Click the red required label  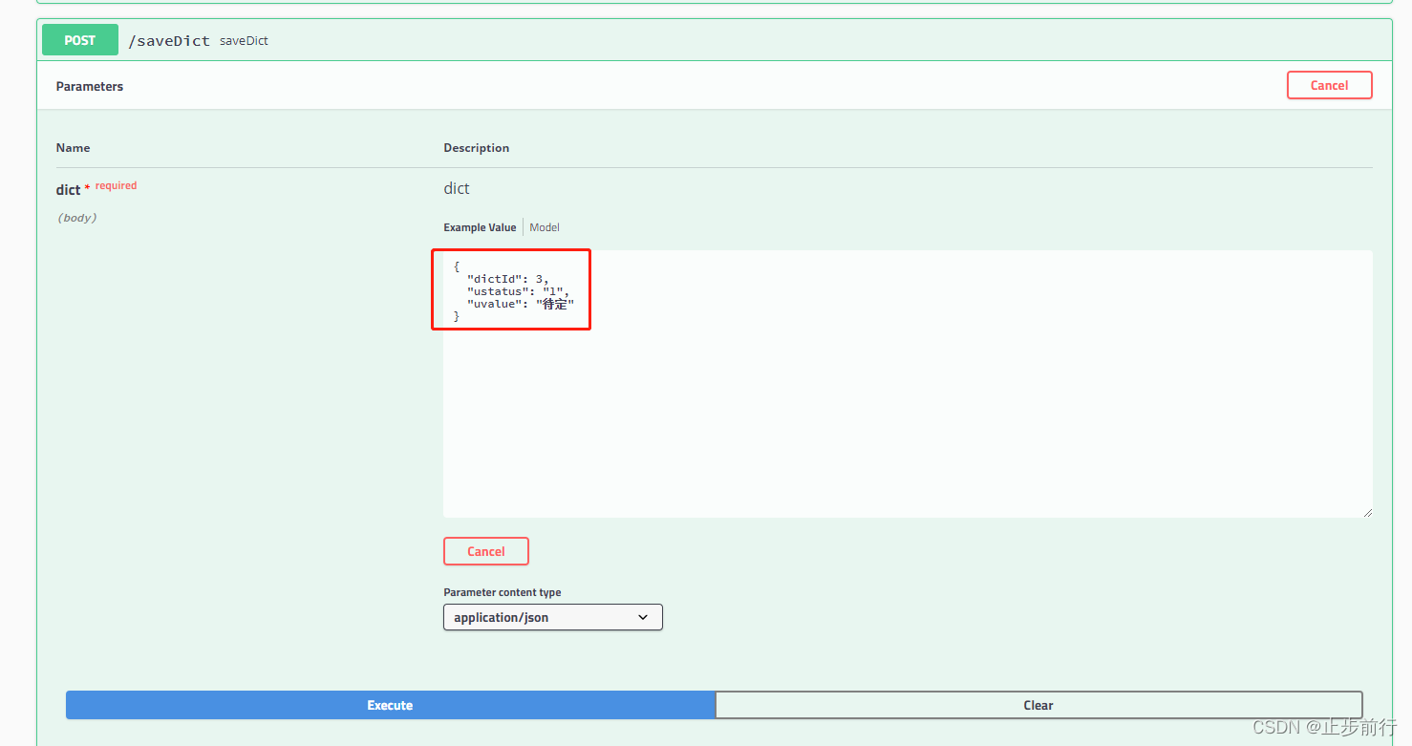116,185
